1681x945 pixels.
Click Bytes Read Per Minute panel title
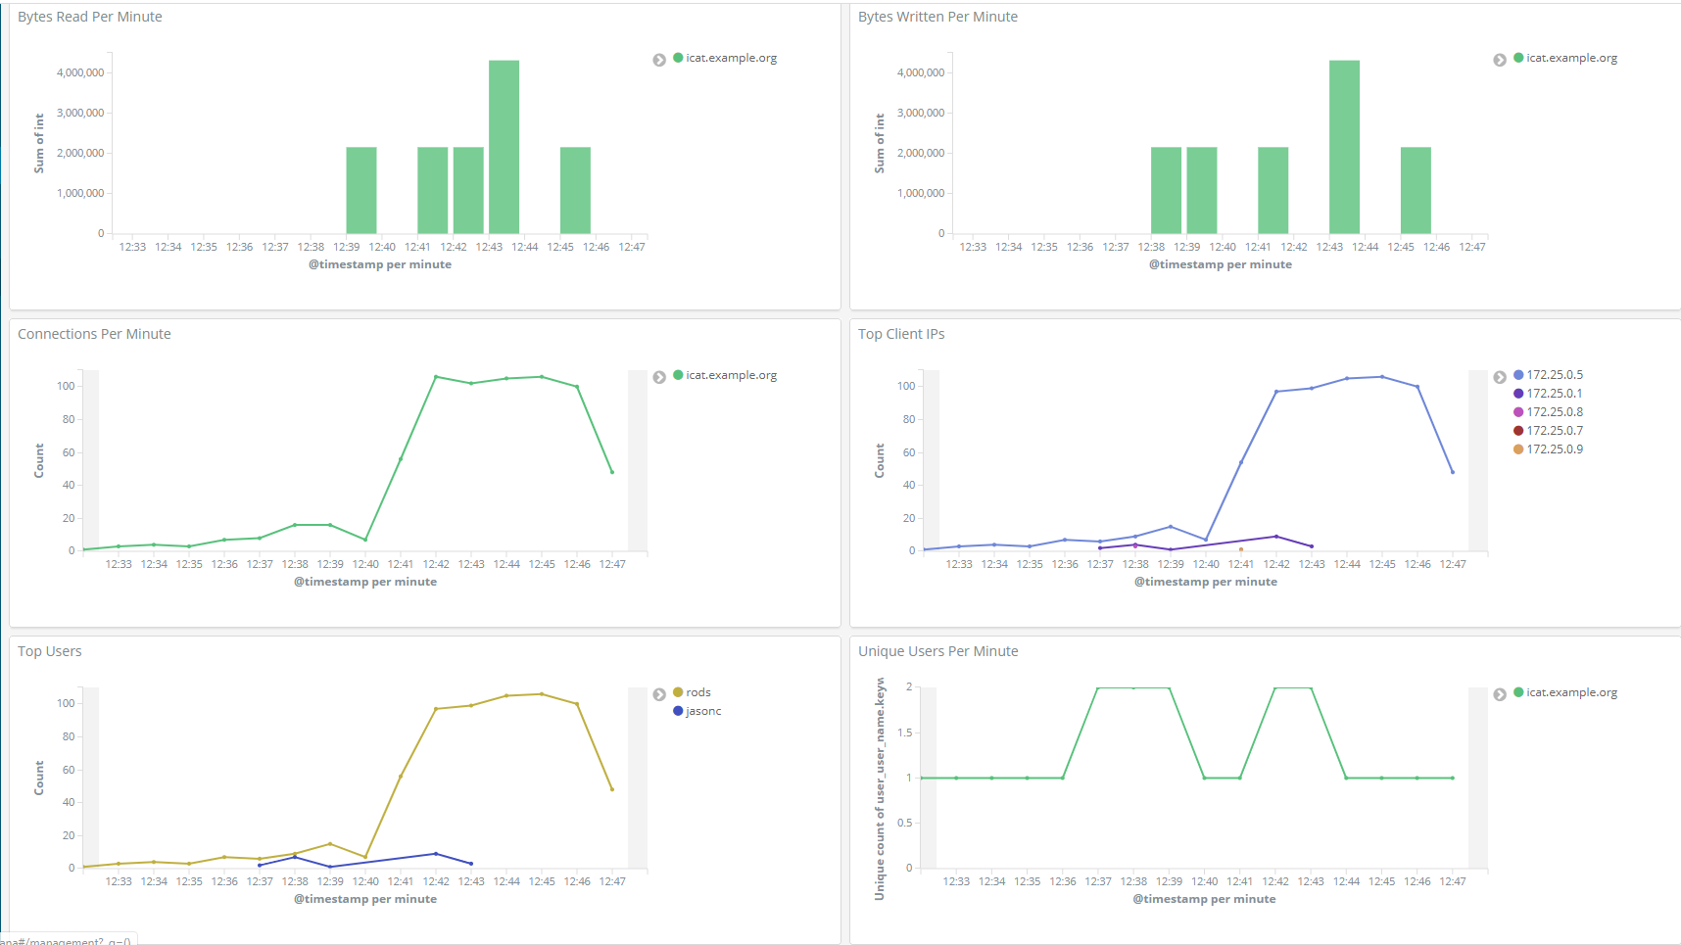point(90,17)
